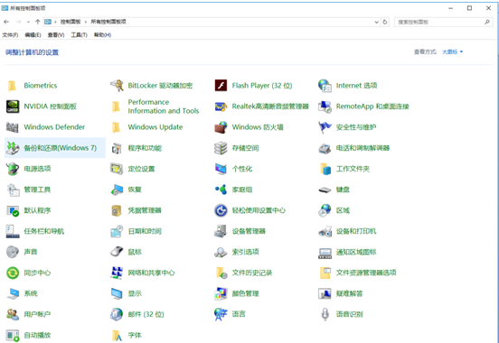Expand chevron before 控制面板 in breadcrumb

(55, 22)
